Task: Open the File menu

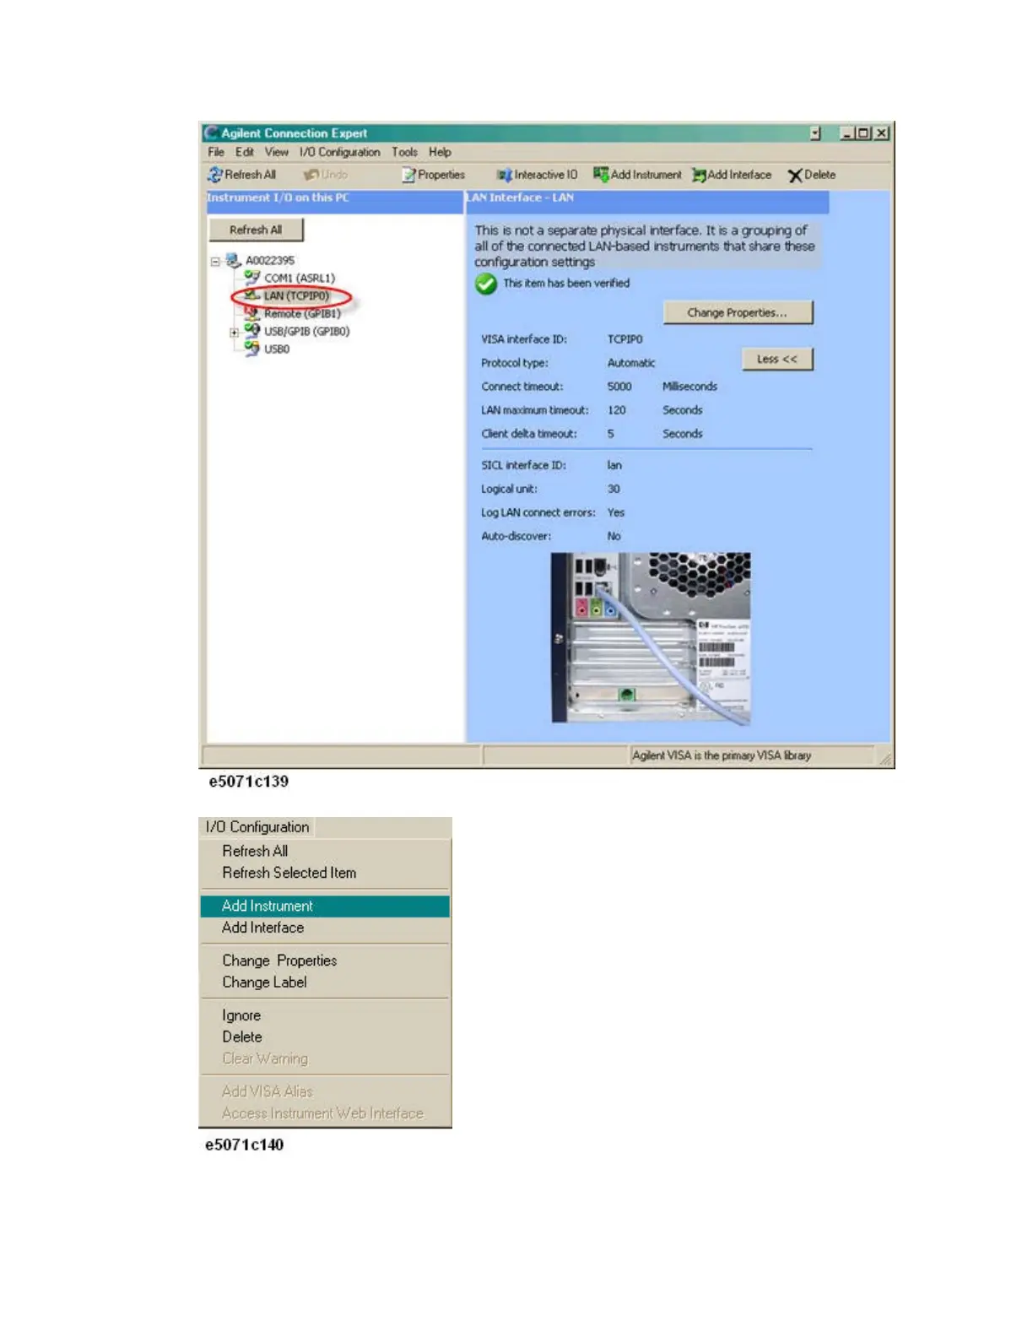Action: pyautogui.click(x=216, y=152)
